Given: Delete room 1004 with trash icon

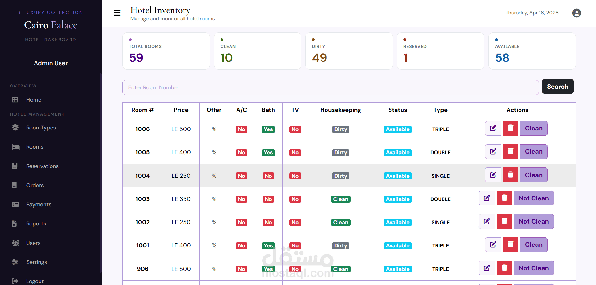Looking at the screenshot, I should point(511,175).
